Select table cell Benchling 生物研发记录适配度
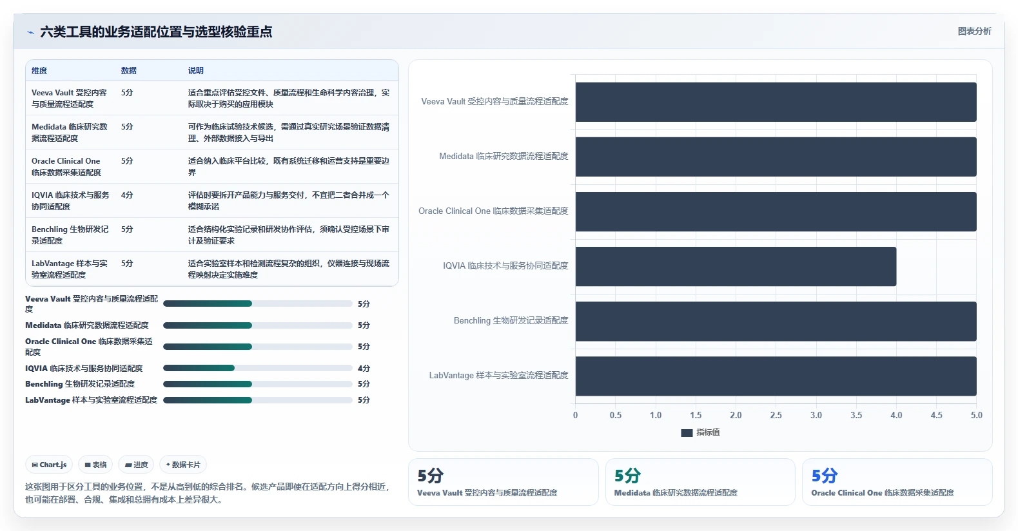The height and width of the screenshot is (531, 1018). point(70,235)
